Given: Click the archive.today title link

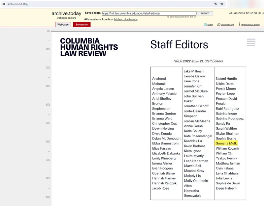Looking at the screenshot, I should [x=66, y=13].
